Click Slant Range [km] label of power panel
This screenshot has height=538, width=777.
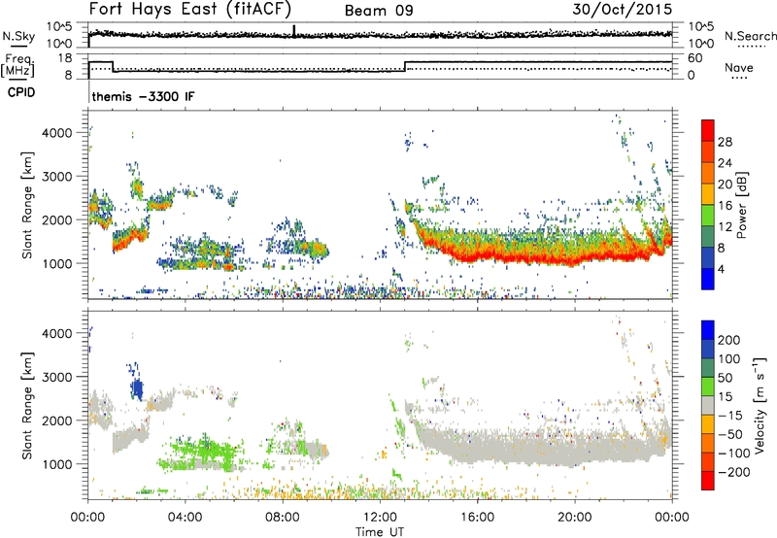tap(27, 205)
